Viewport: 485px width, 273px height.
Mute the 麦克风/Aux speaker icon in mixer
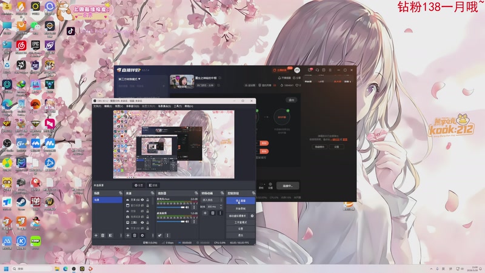187,207
